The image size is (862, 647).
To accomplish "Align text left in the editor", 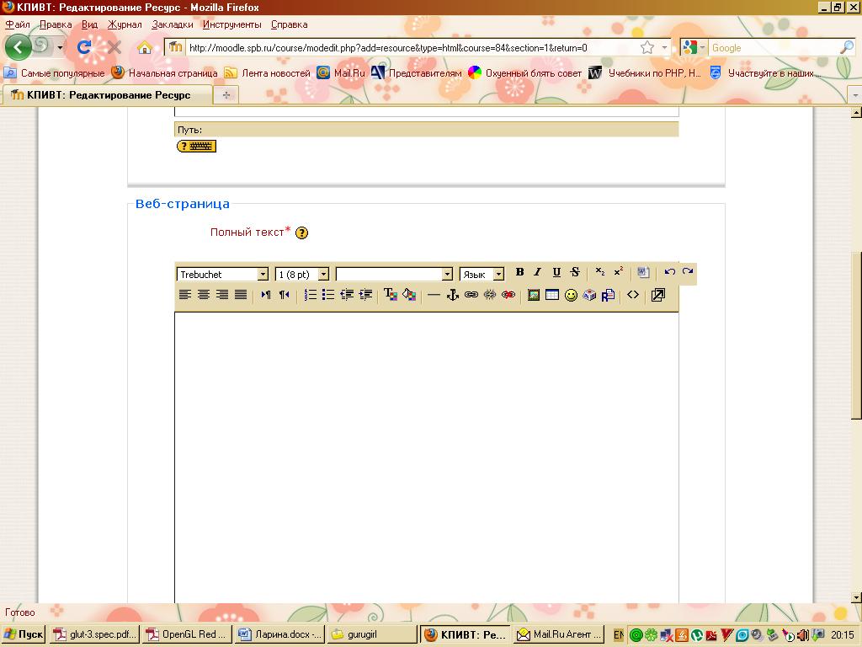I will point(184,295).
